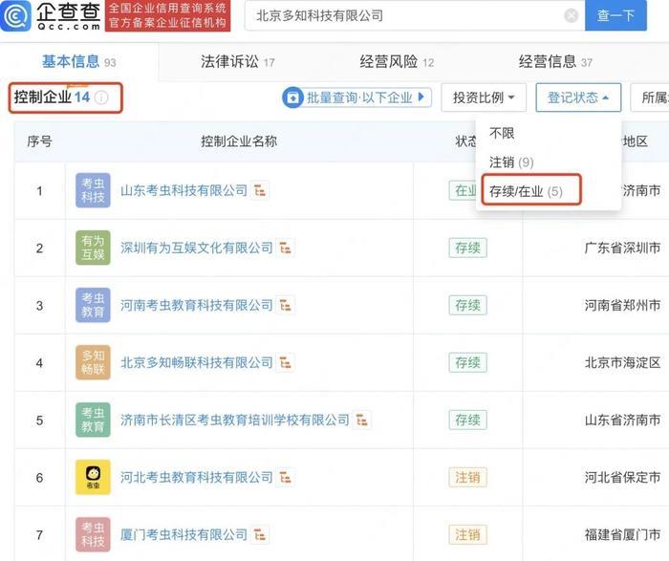Open equity chart icon for 深圳有为互娱文化有限公司
This screenshot has height=561, width=669.
(286, 248)
